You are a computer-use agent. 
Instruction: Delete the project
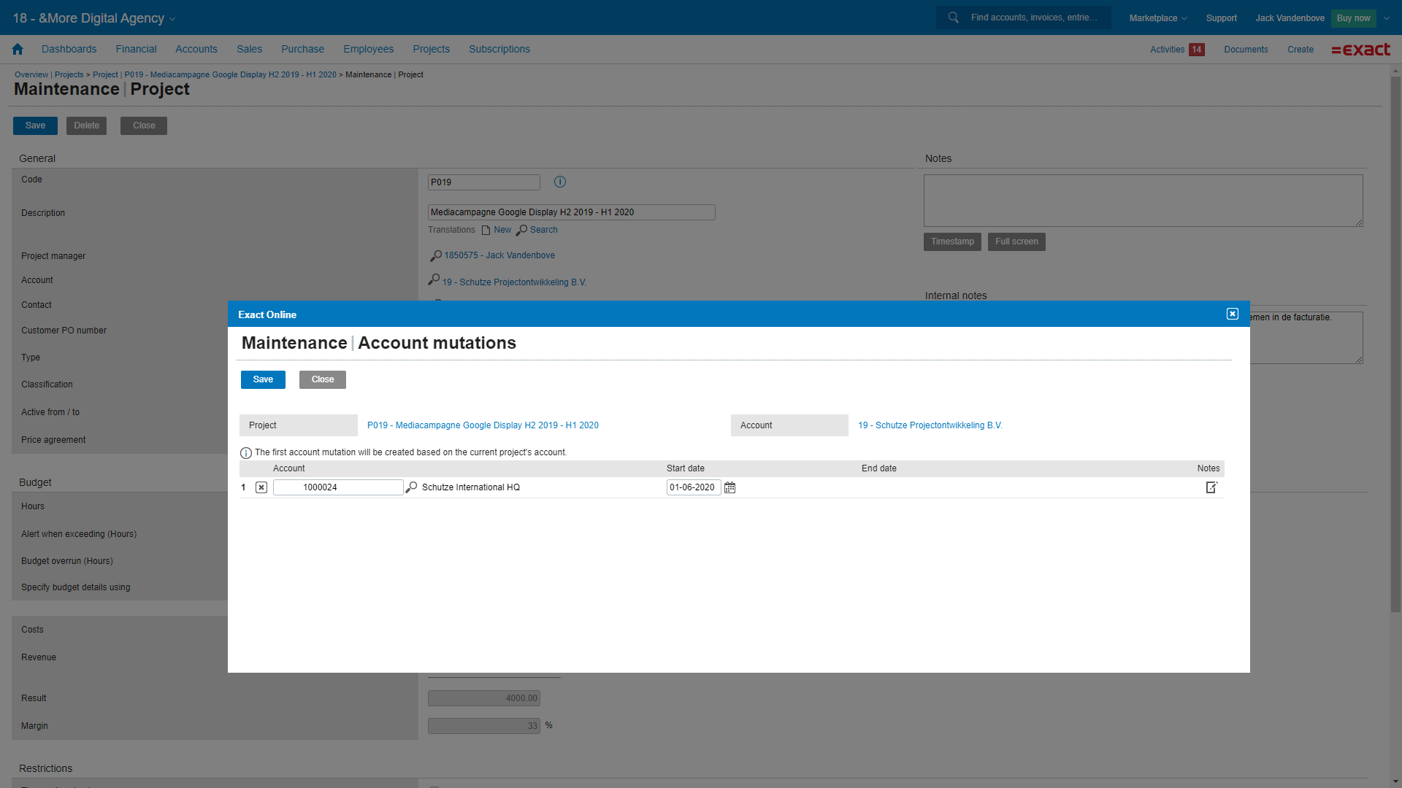pyautogui.click(x=86, y=125)
